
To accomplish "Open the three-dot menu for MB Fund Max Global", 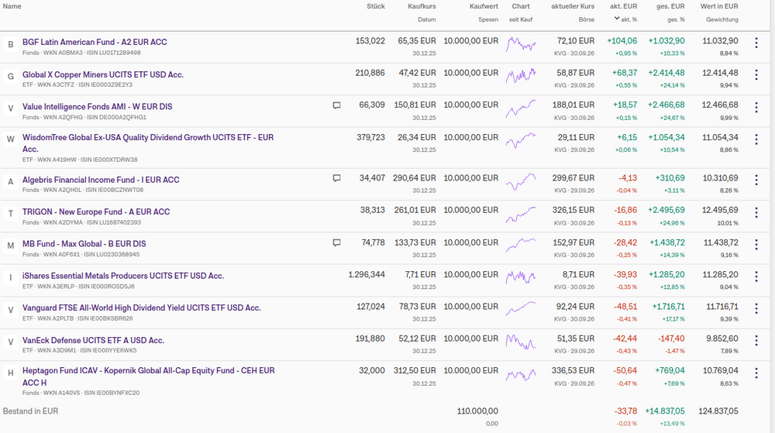I will tap(756, 245).
